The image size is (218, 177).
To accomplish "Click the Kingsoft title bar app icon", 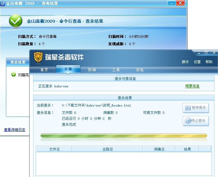I will click(x=2, y=4).
